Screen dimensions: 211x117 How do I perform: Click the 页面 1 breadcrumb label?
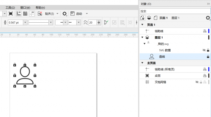(164, 18)
